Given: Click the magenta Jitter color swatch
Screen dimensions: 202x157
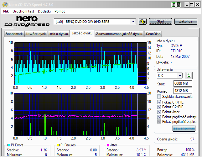Looking at the screenshot, I should (108, 145).
